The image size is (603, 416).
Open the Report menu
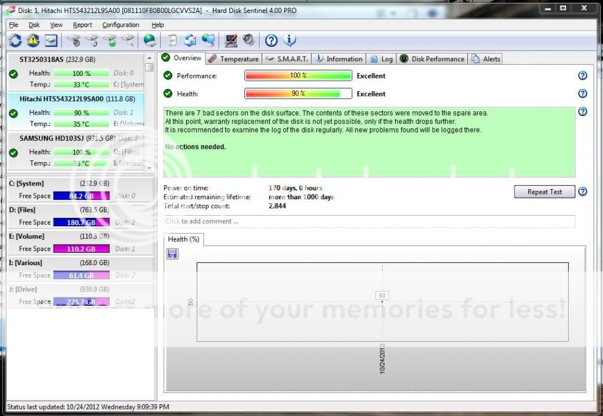pos(82,25)
